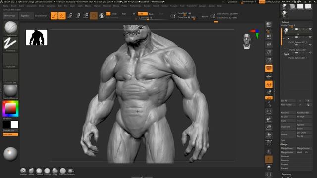Expand the Geometry palette section

[287, 174]
